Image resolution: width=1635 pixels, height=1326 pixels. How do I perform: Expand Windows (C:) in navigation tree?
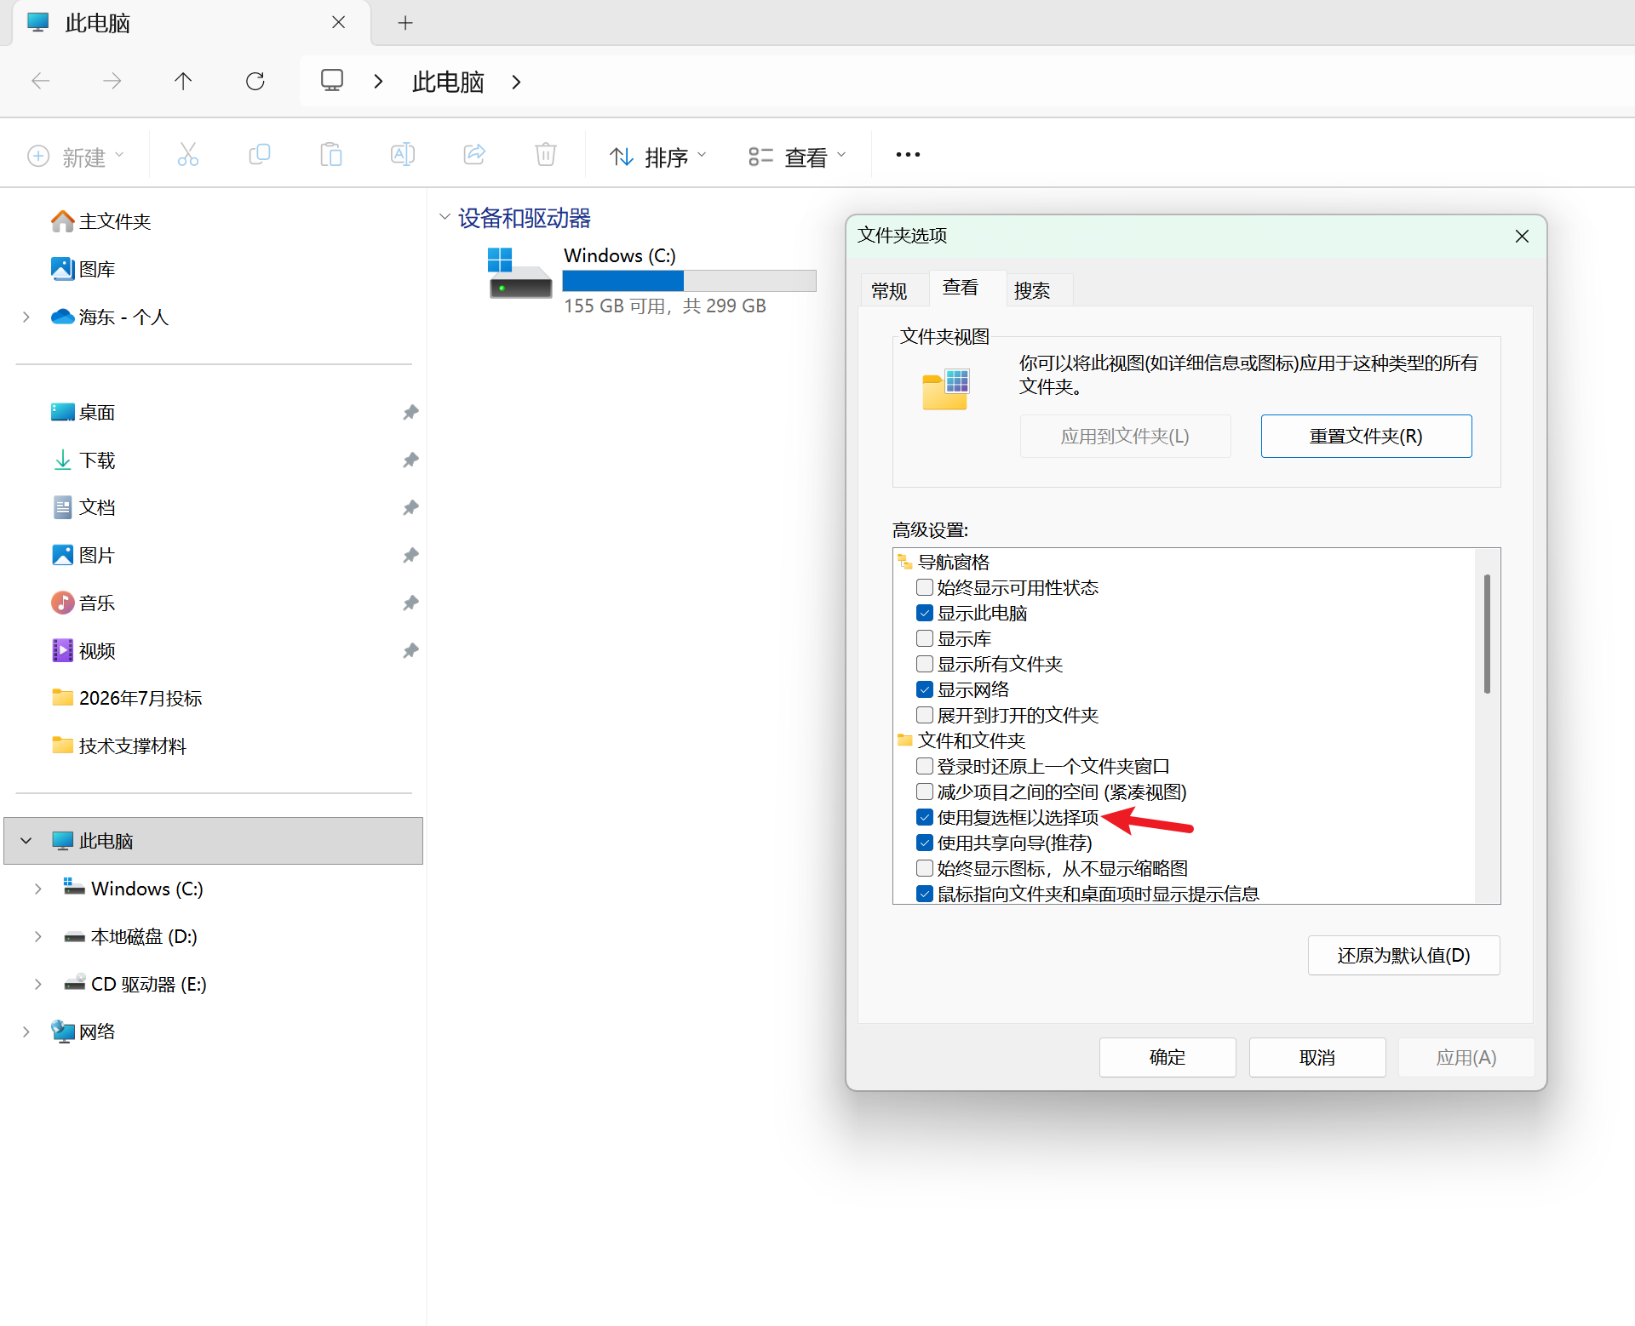[x=38, y=889]
